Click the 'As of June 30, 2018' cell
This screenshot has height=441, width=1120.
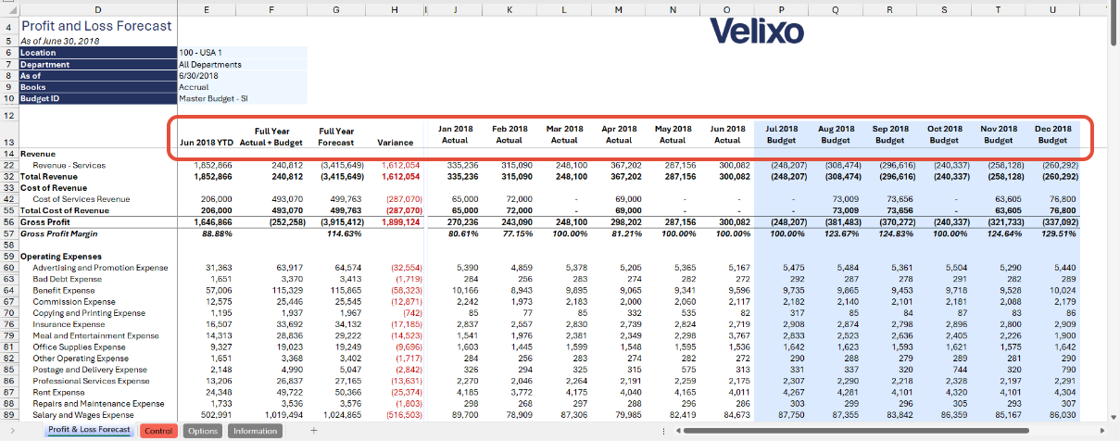(x=59, y=41)
